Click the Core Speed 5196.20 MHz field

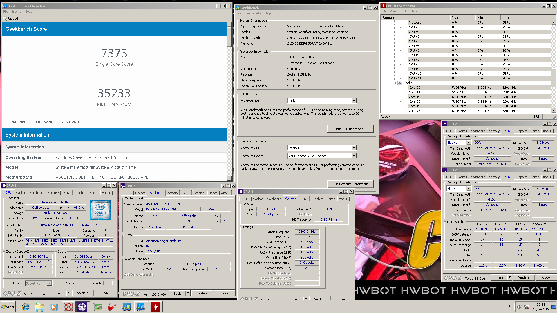[x=39, y=256]
